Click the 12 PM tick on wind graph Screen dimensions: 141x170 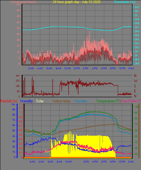pos(77,68)
